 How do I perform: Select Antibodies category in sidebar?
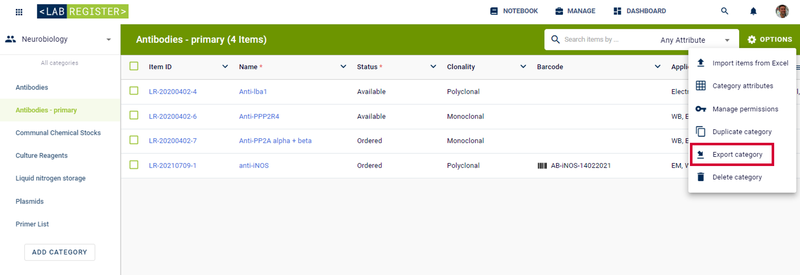coord(32,87)
